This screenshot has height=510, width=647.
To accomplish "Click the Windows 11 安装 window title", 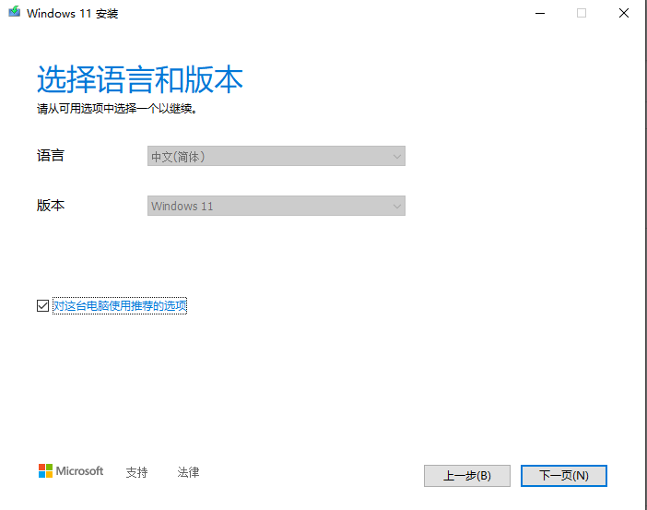I will point(73,14).
